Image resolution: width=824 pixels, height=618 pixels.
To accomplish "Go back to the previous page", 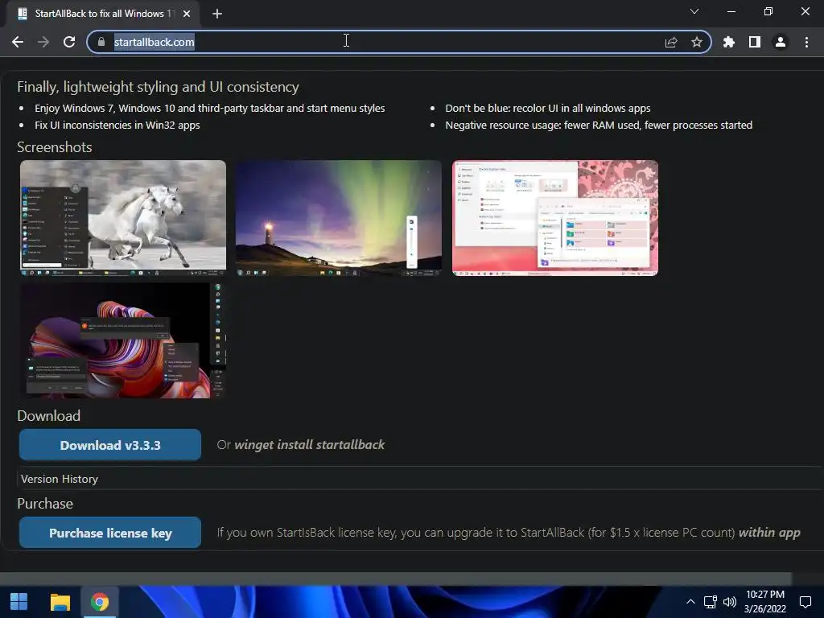I will pos(18,42).
